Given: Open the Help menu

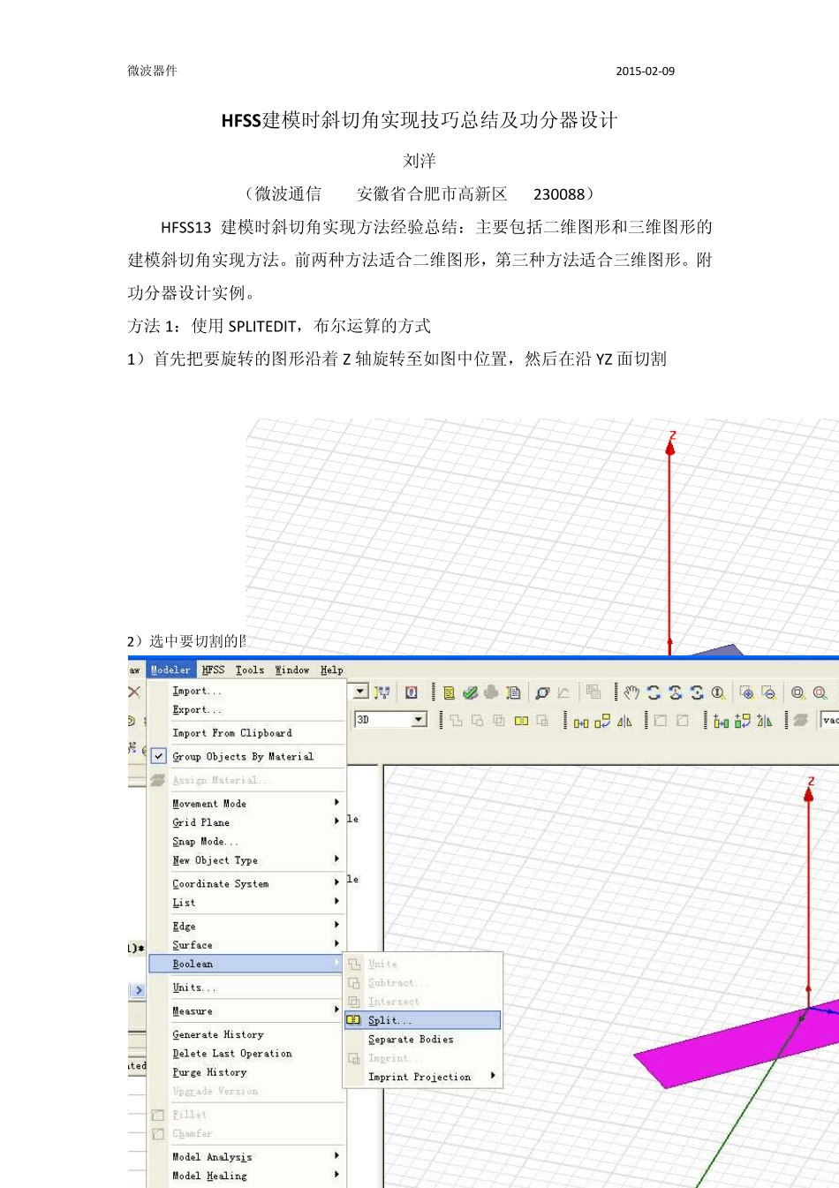Looking at the screenshot, I should 332,670.
